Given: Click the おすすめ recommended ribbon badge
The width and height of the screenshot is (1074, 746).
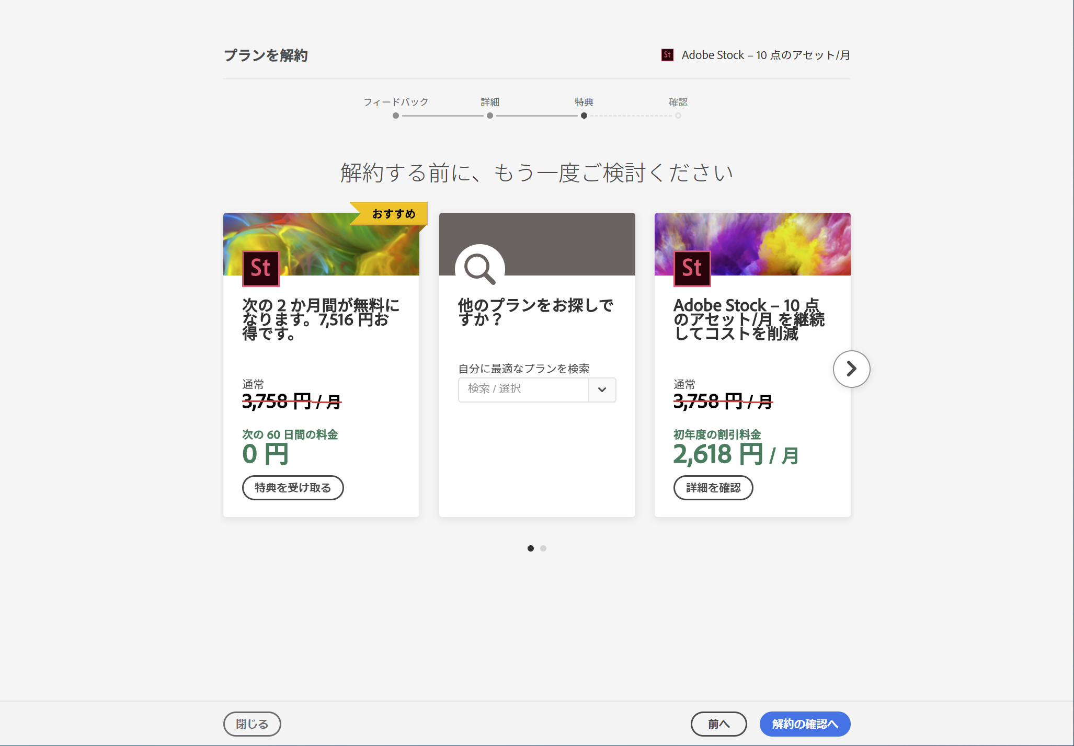Looking at the screenshot, I should click(393, 214).
